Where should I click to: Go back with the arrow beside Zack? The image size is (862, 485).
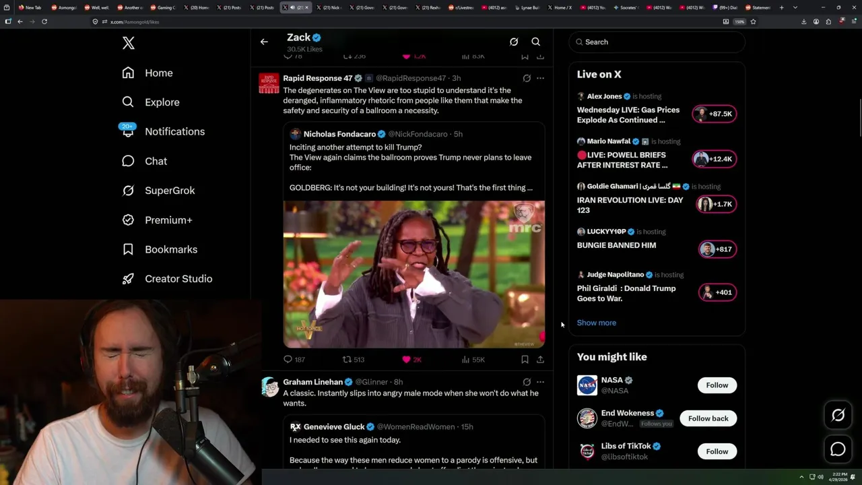pos(264,42)
